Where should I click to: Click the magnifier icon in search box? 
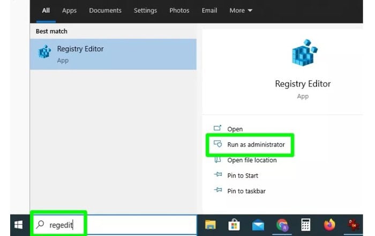point(40,225)
